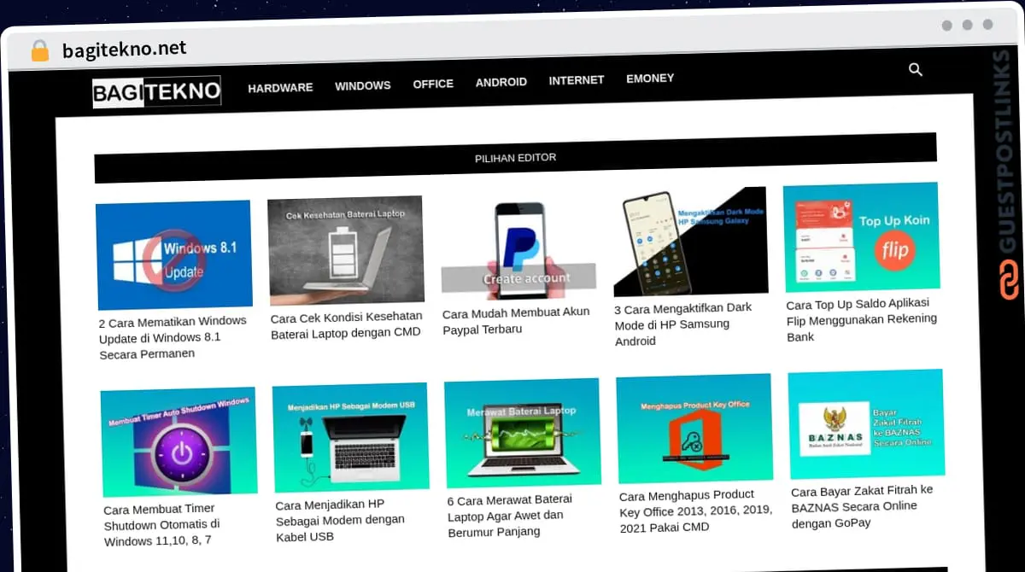This screenshot has height=572, width=1025.
Task: Read 'Cara Mudah Membuat Akun Paypal' article
Action: pos(516,321)
